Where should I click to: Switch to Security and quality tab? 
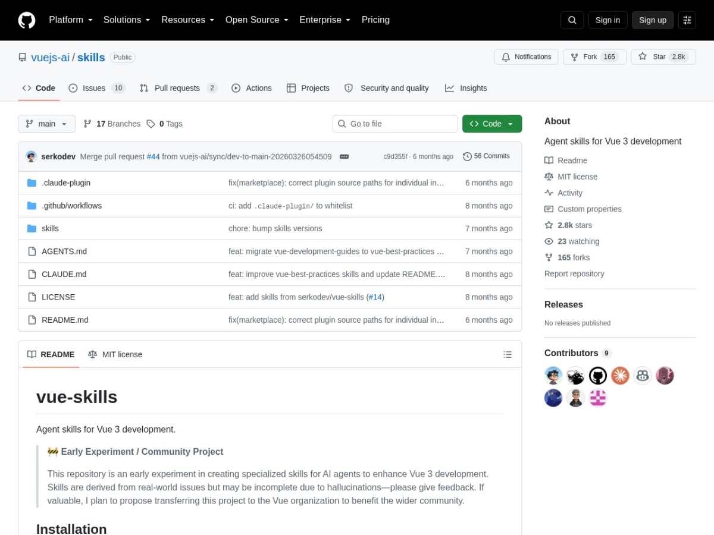tap(386, 88)
